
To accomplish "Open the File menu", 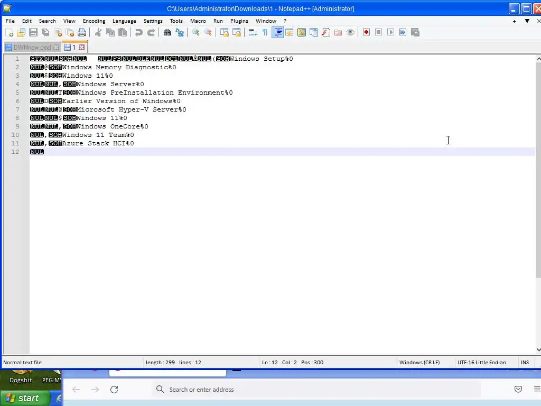I will [11, 21].
